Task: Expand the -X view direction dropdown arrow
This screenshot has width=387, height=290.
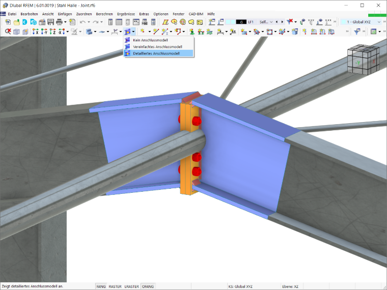Action: 68,32
